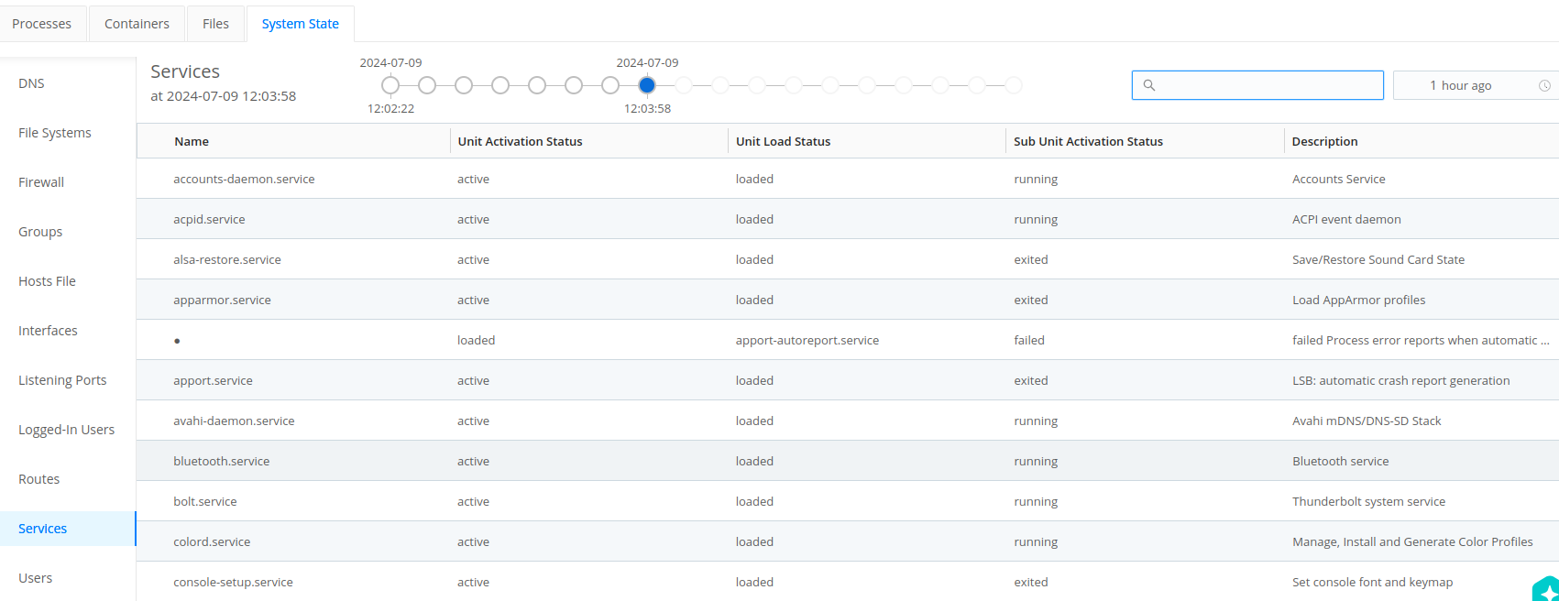Select the apport.service row
The height and width of the screenshot is (601, 1559).
(848, 380)
